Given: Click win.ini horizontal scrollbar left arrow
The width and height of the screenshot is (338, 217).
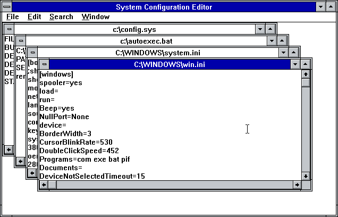Looking at the screenshot, I should pyautogui.click(x=44, y=185).
